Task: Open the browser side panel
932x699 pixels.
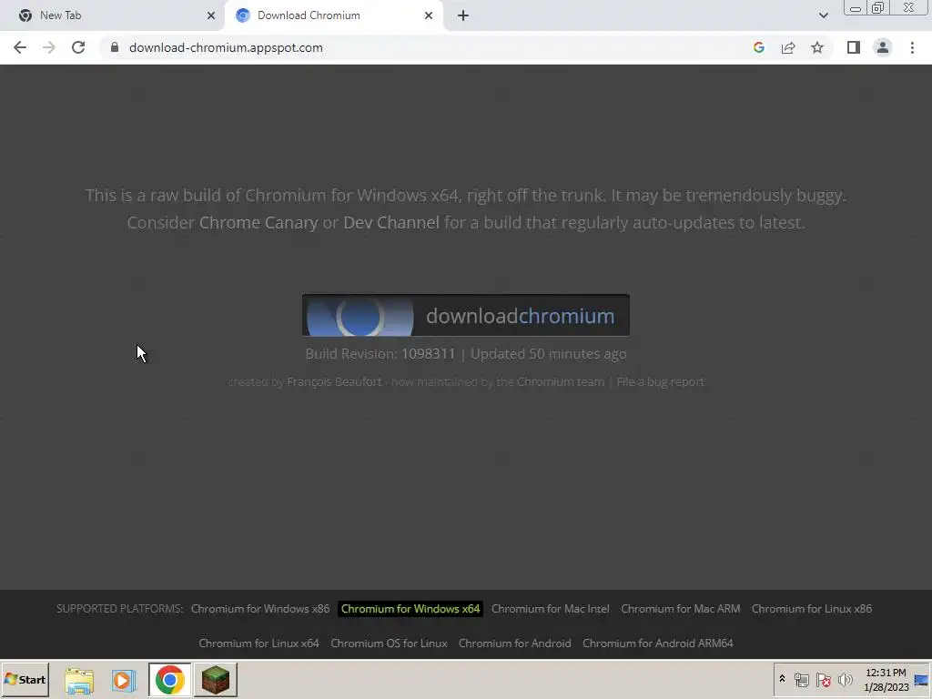Action: pyautogui.click(x=854, y=47)
